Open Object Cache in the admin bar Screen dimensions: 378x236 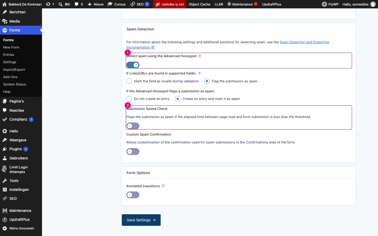click(199, 4)
